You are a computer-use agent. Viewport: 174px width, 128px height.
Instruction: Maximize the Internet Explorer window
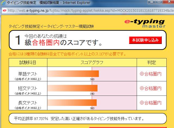coord(159,2)
